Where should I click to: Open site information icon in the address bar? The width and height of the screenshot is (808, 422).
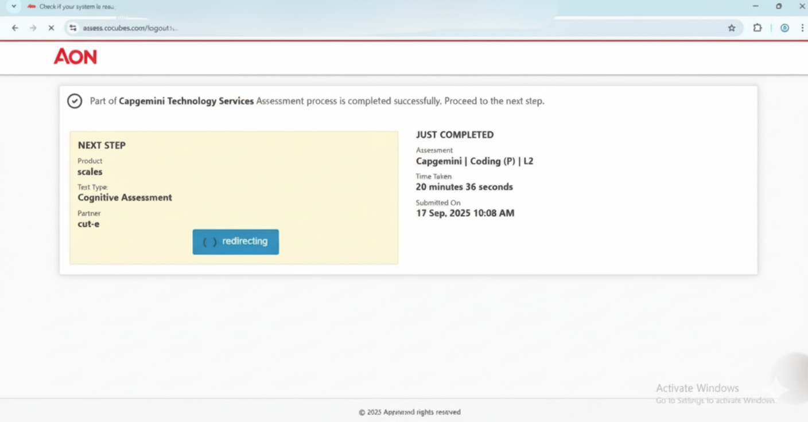(x=72, y=27)
